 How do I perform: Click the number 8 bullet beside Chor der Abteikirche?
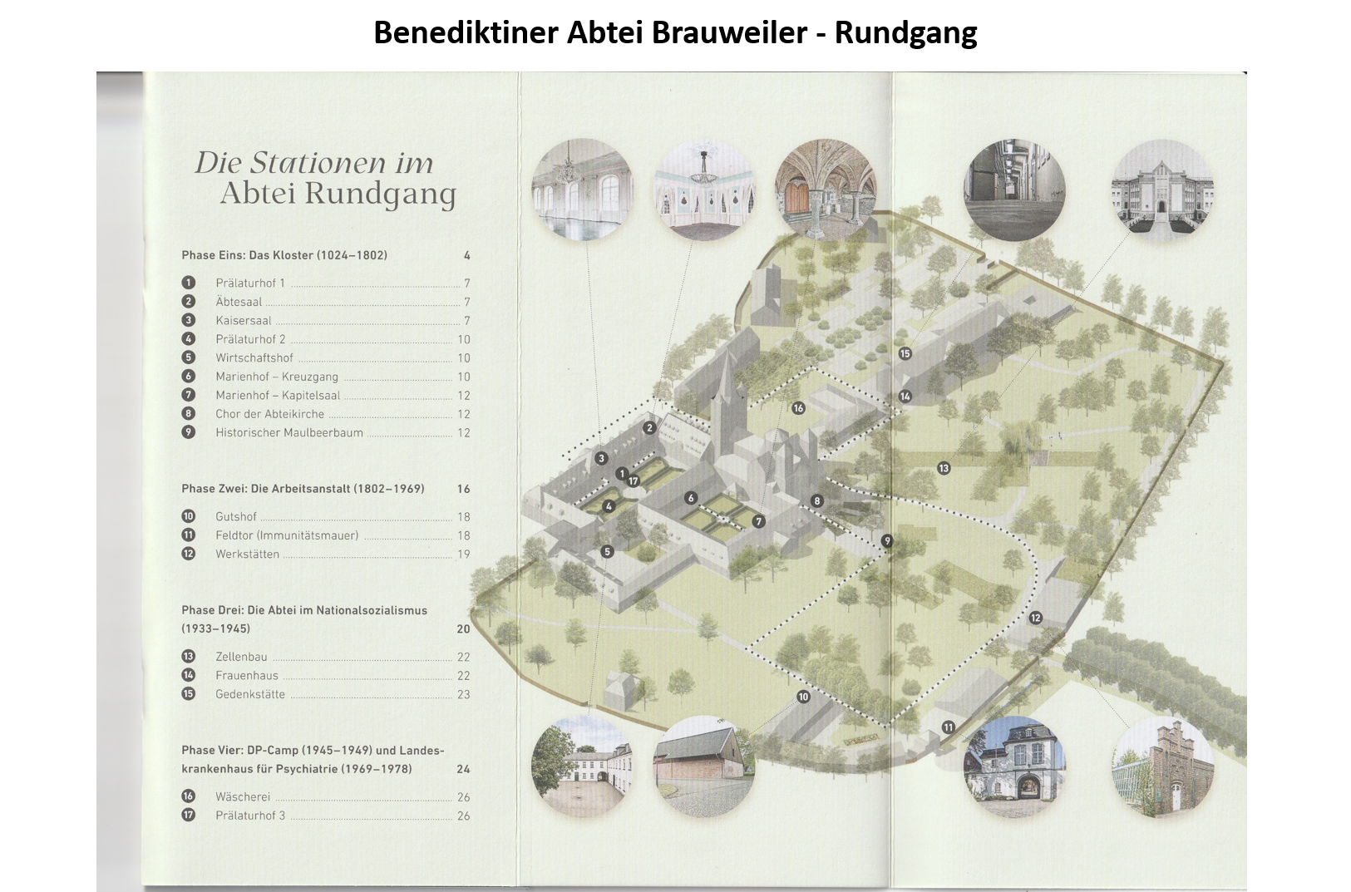(189, 413)
